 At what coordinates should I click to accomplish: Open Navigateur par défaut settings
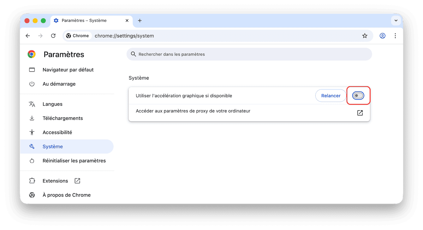click(x=68, y=70)
